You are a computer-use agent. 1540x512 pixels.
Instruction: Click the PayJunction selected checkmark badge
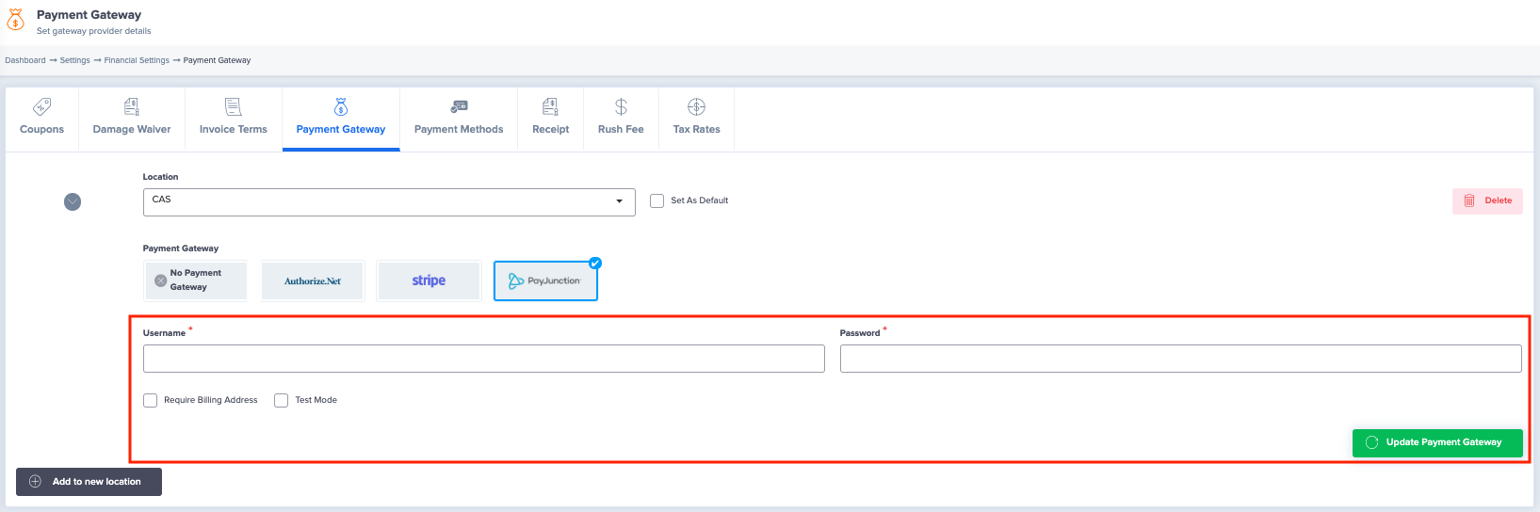[x=595, y=263]
